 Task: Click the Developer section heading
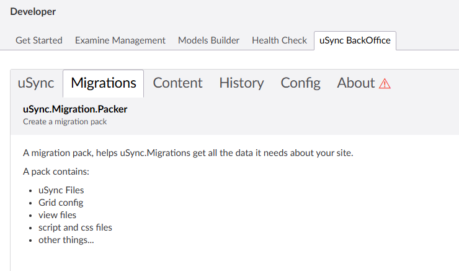(x=33, y=12)
